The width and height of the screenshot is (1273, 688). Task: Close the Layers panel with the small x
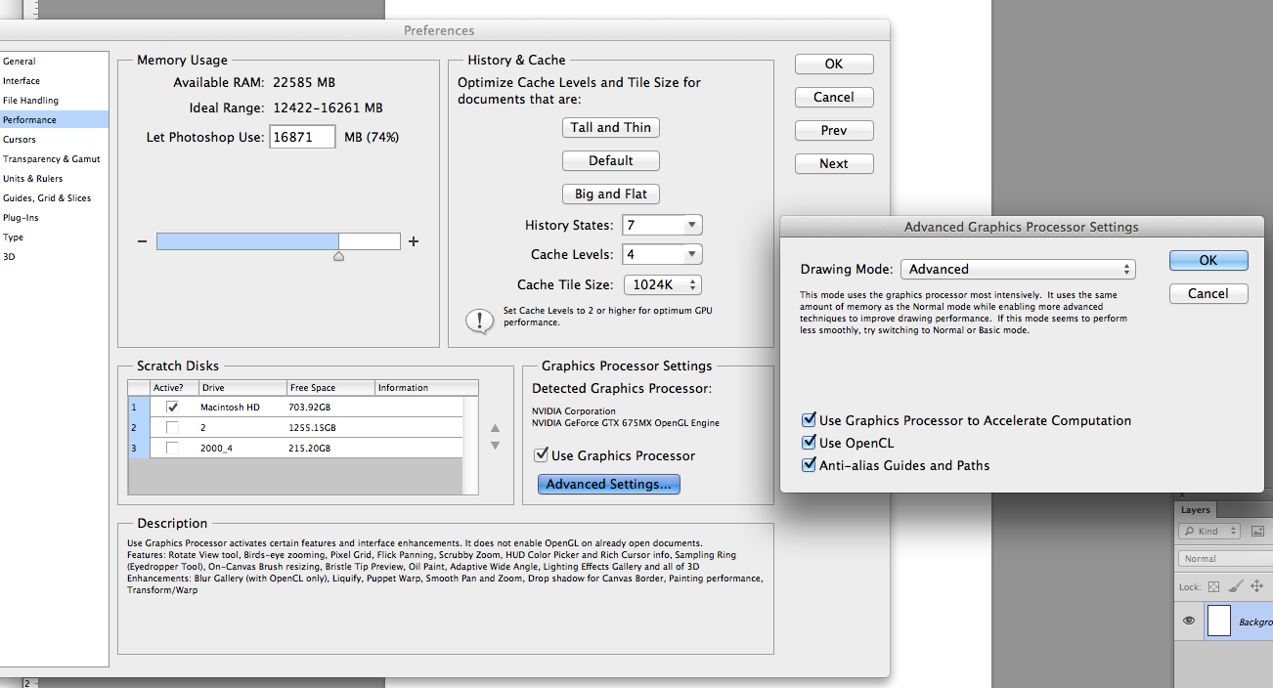pos(1181,495)
